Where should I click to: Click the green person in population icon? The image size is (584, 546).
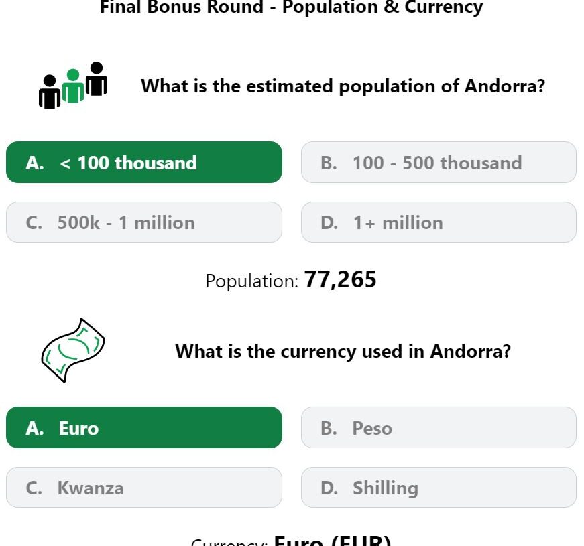[x=73, y=85]
